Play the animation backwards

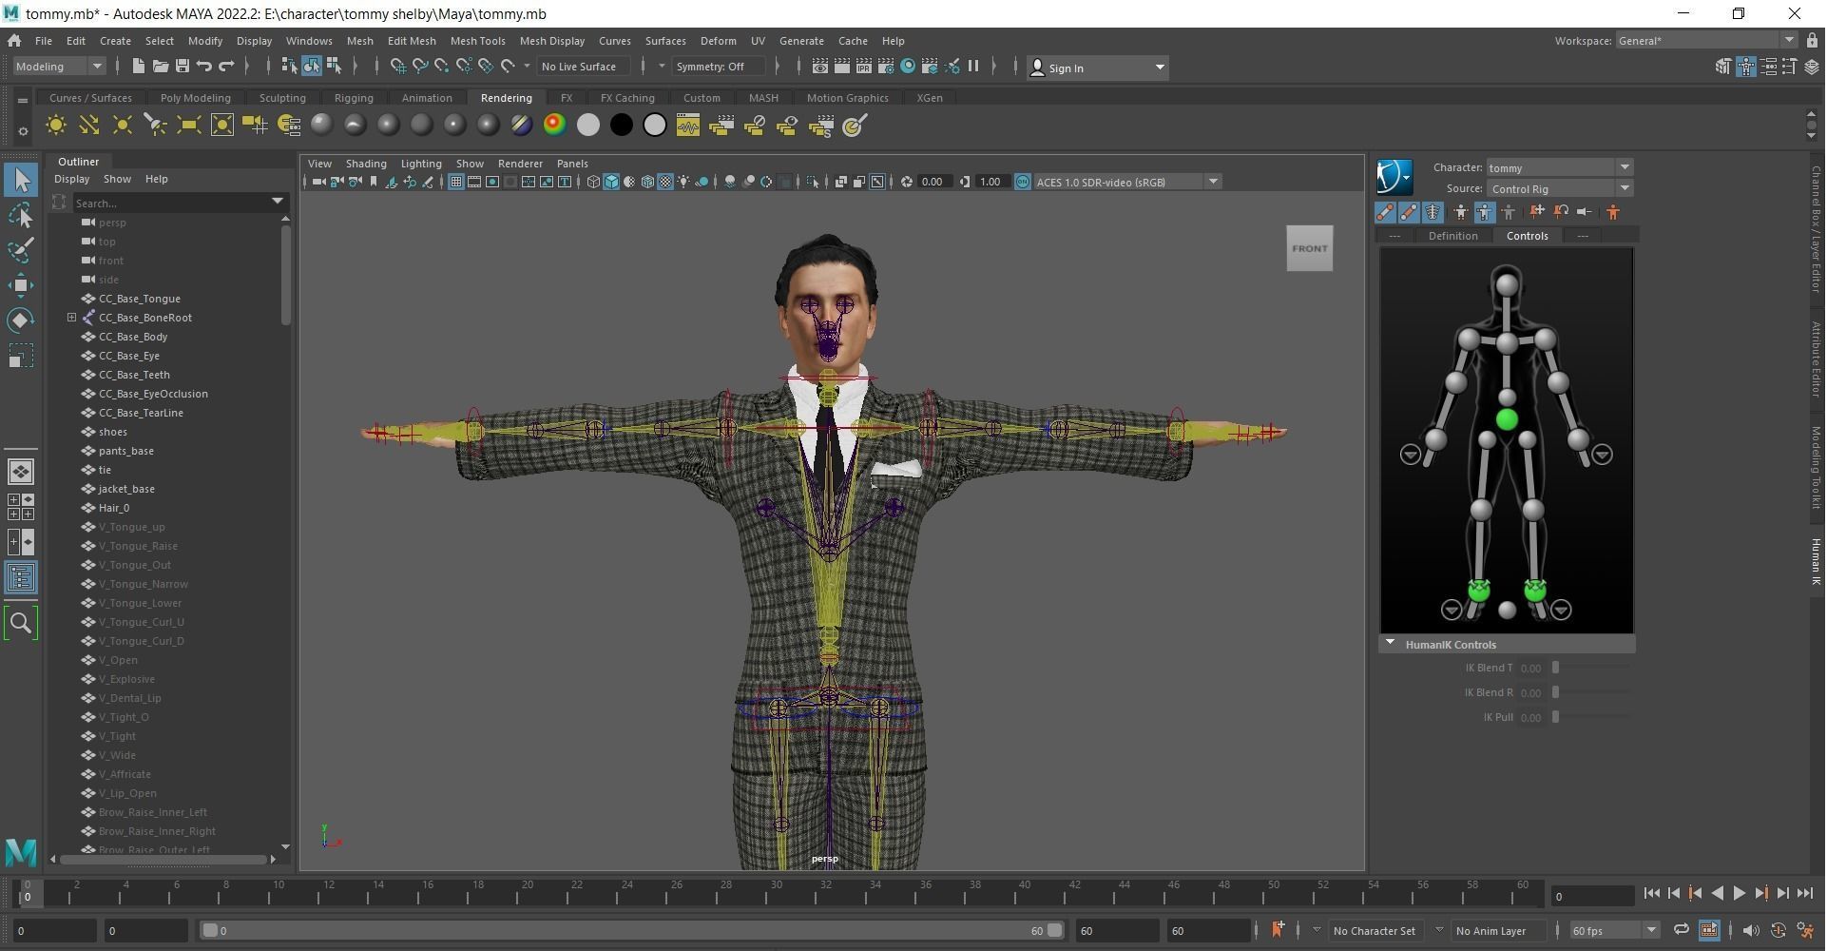coord(1717,894)
